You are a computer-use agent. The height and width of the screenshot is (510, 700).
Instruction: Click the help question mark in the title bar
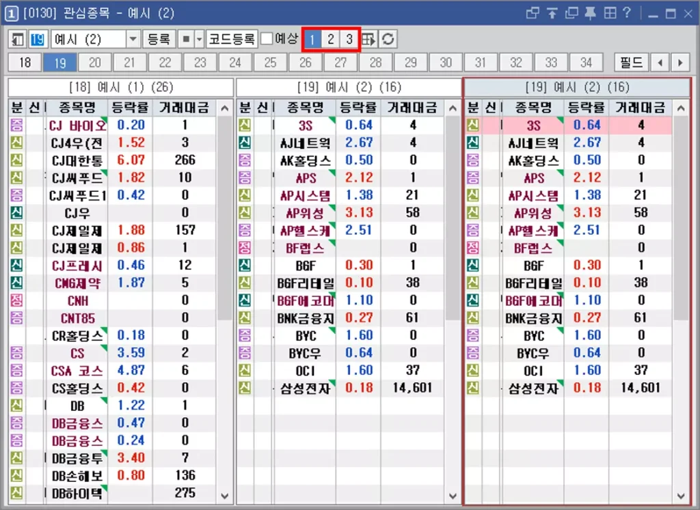[627, 13]
